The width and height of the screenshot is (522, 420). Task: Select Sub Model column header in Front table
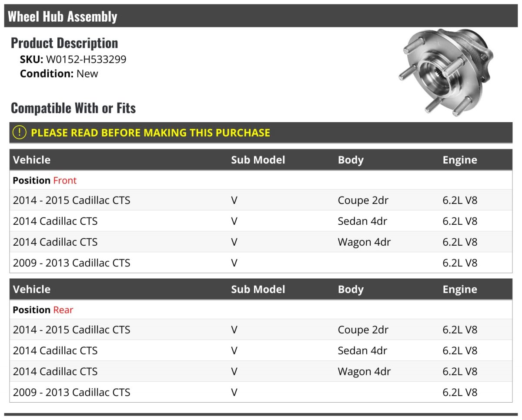click(x=258, y=160)
